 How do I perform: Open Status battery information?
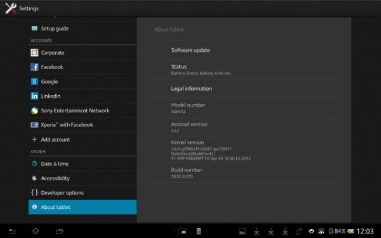pyautogui.click(x=244, y=69)
